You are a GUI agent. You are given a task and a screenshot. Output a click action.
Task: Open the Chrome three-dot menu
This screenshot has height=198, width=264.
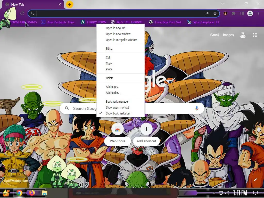[258, 13]
